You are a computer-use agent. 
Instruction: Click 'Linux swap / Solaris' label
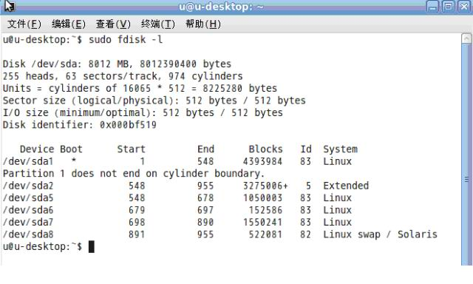[x=380, y=234]
